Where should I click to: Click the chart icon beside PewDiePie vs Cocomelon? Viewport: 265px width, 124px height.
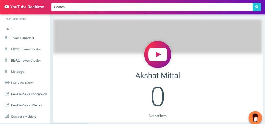click(7, 94)
